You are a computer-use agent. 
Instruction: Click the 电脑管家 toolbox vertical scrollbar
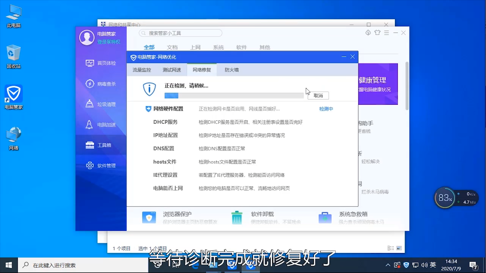coord(407,86)
